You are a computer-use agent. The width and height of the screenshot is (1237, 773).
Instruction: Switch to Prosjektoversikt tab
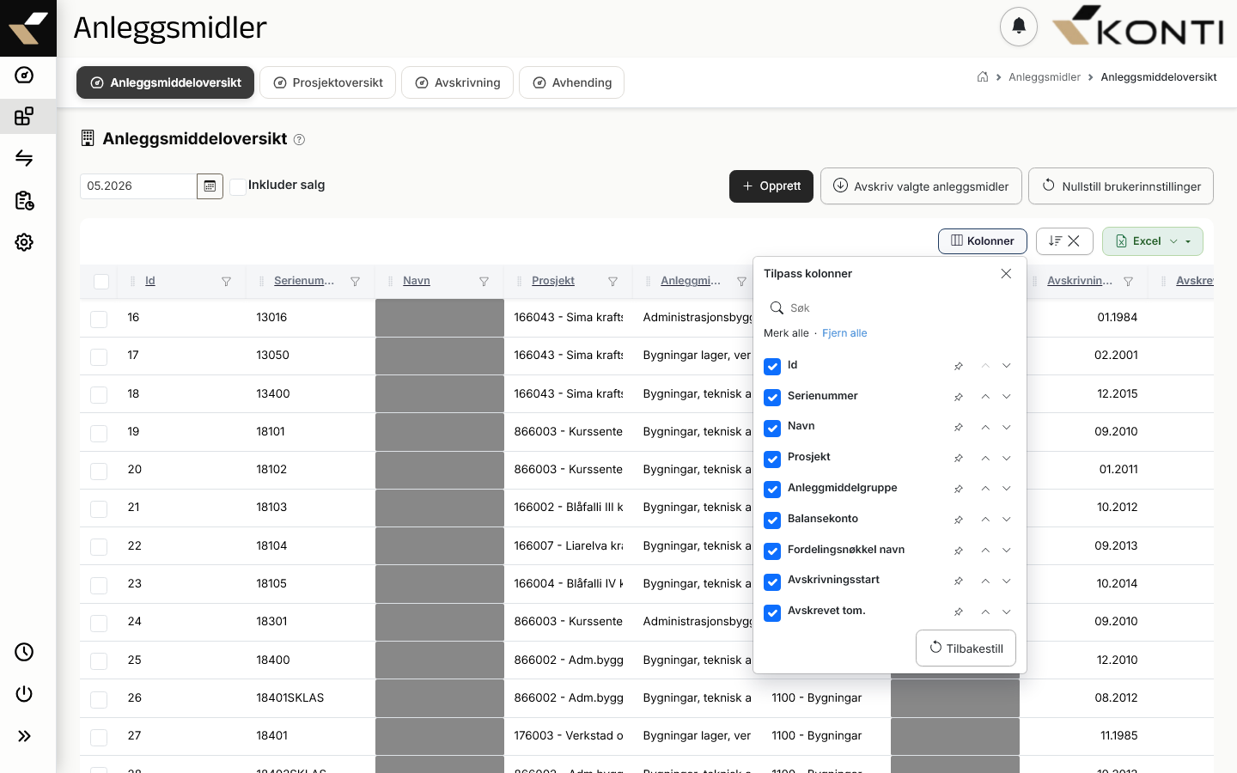[x=327, y=82]
